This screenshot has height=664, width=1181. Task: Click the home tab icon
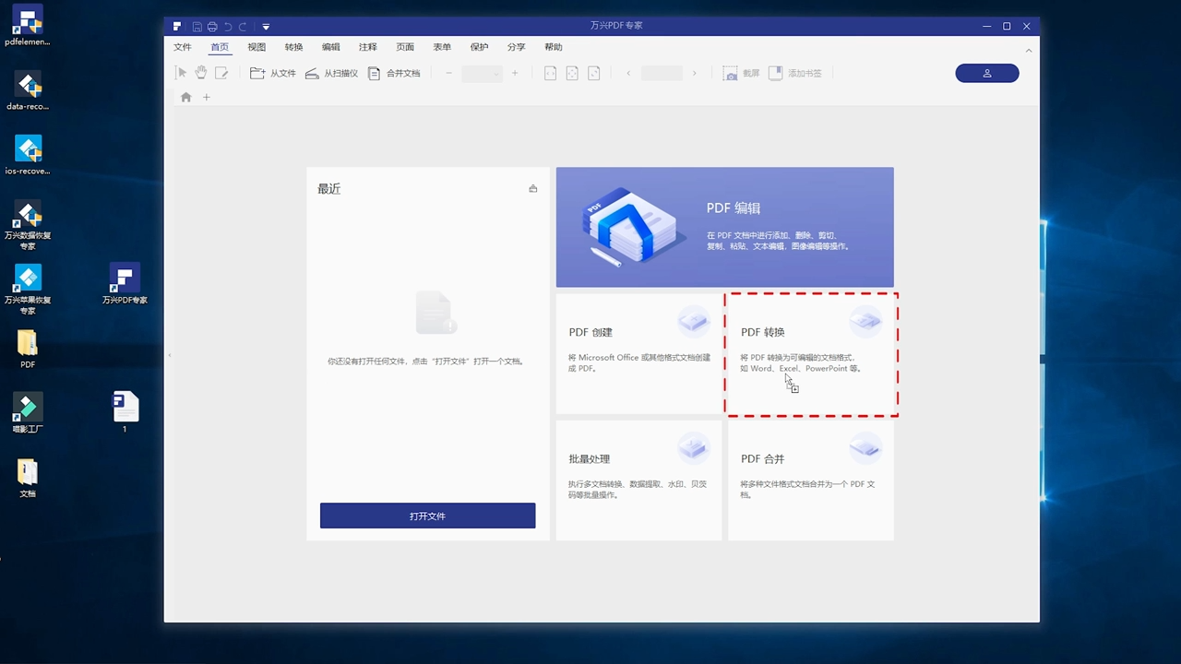pos(186,97)
